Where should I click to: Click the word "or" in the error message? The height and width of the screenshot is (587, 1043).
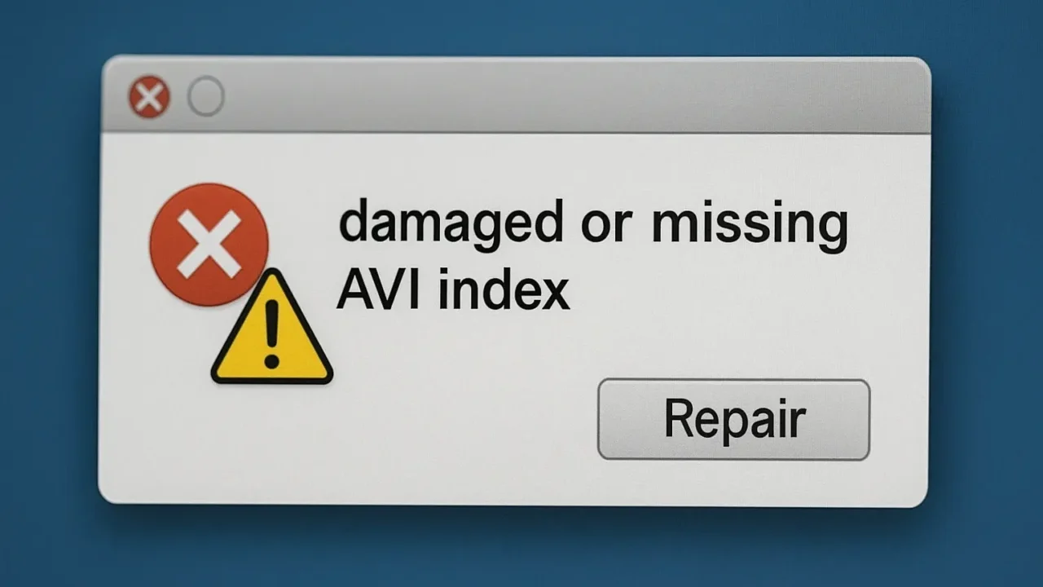tap(607, 228)
